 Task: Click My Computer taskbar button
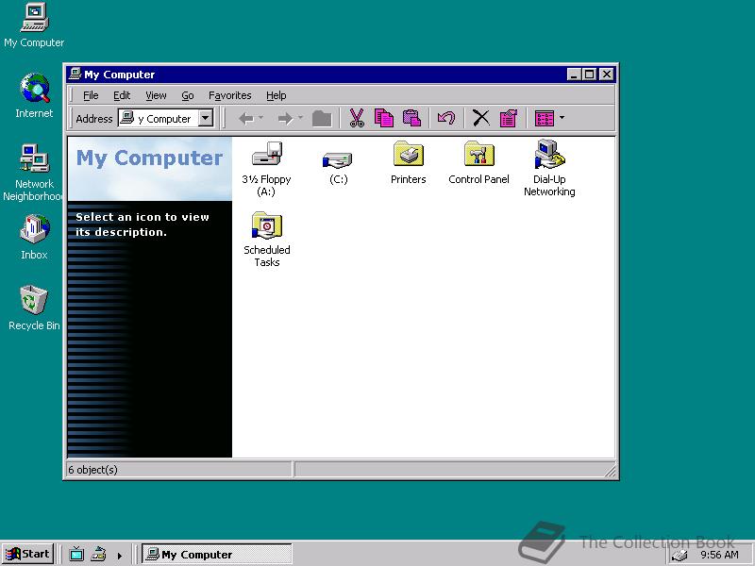215,555
